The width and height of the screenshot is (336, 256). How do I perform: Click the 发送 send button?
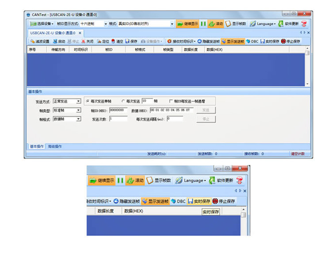(x=206, y=110)
